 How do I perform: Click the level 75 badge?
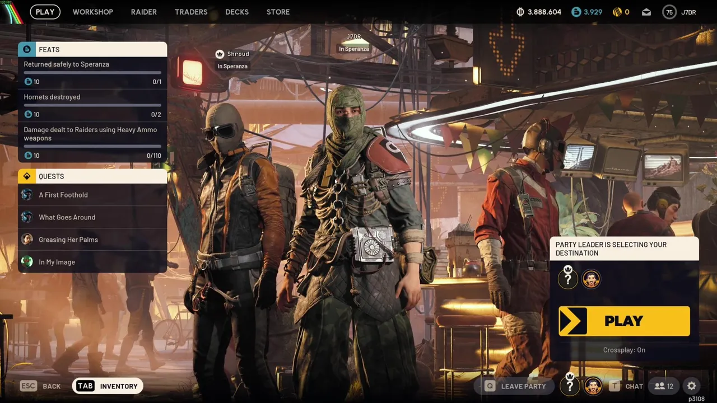click(669, 12)
